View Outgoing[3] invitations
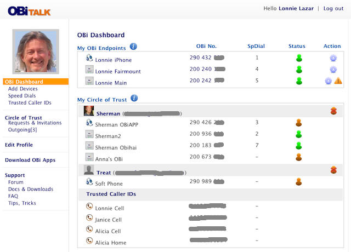This screenshot has height=252, width=351. (22, 130)
